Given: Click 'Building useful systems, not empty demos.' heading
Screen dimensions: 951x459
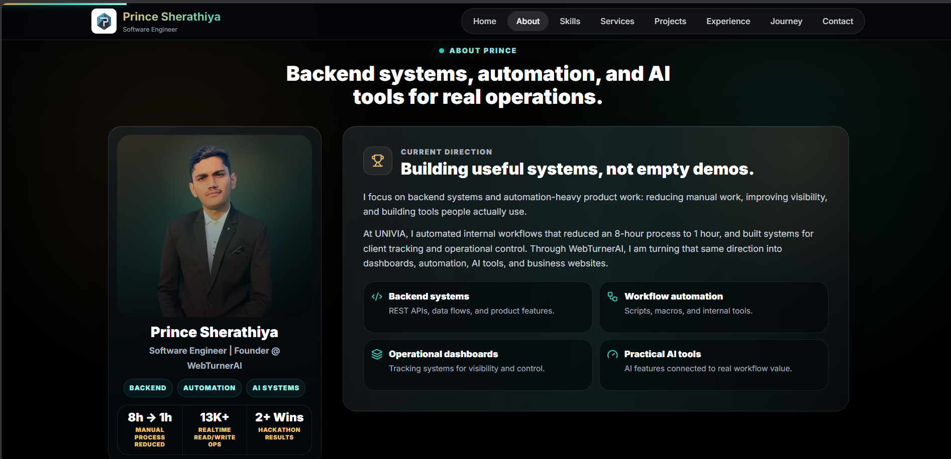Looking at the screenshot, I should click(577, 169).
